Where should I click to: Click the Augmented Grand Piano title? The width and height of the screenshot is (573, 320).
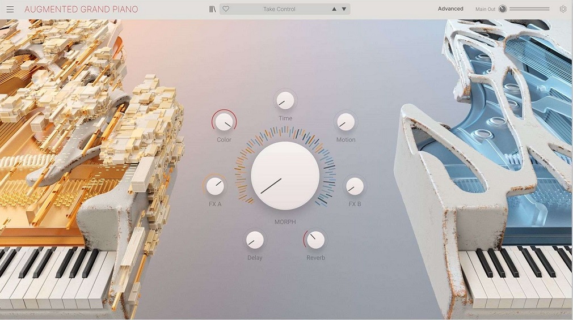click(81, 9)
